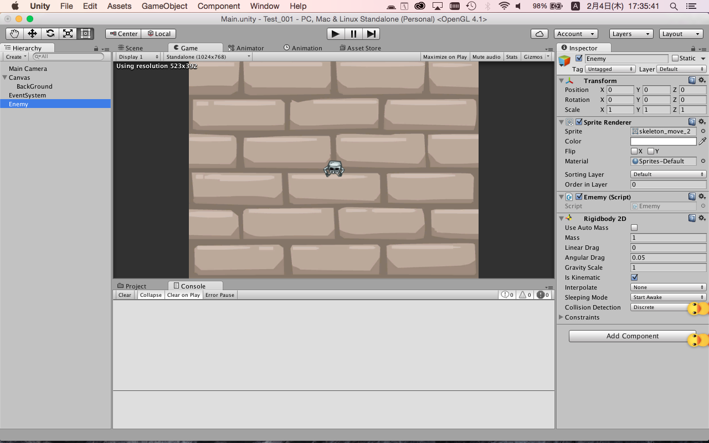Image resolution: width=709 pixels, height=443 pixels.
Task: Switch to the Animator tab
Action: coord(246,48)
